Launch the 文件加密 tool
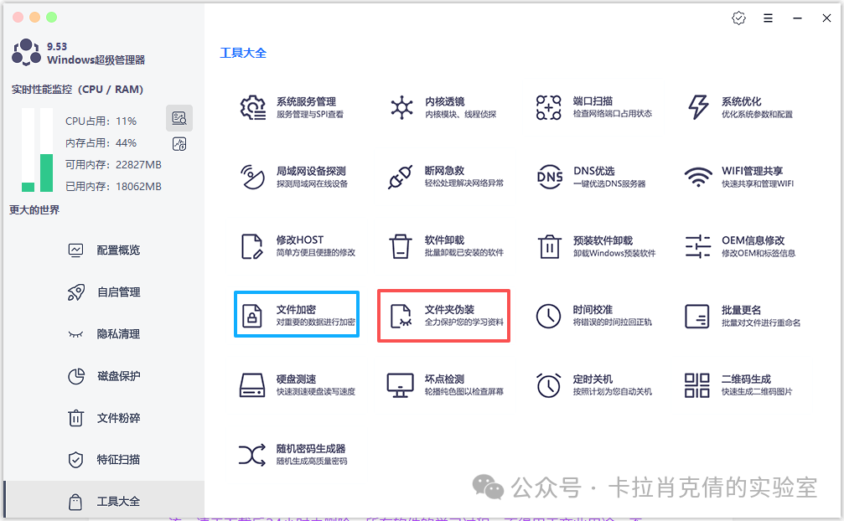 [x=297, y=315]
